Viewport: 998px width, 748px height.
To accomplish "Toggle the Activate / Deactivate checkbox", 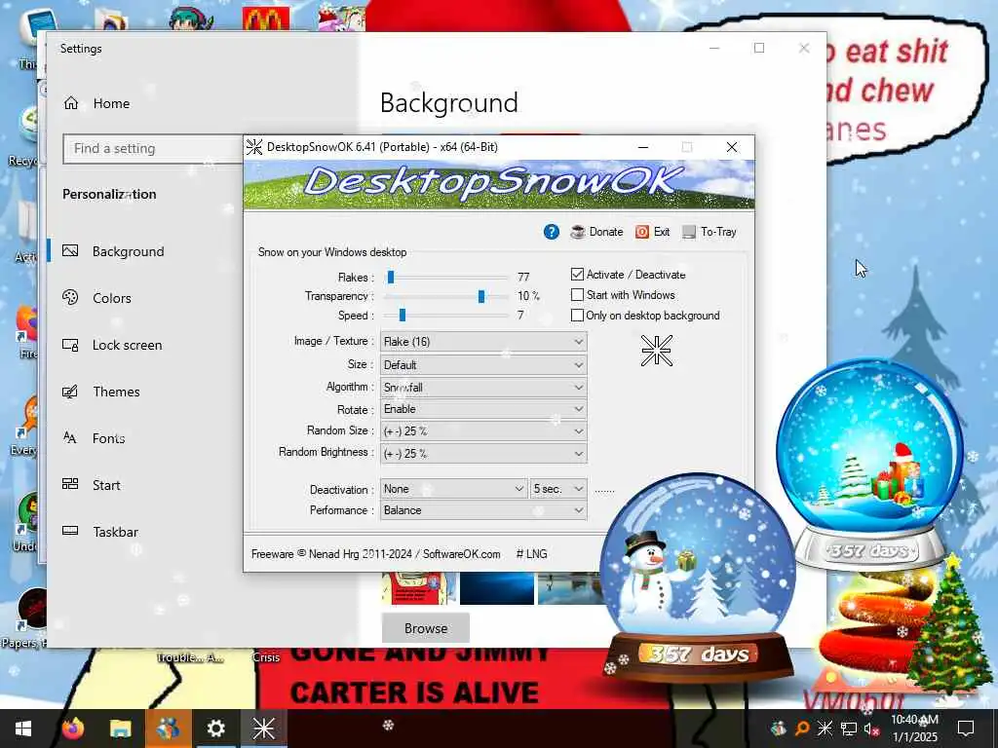I will (577, 274).
